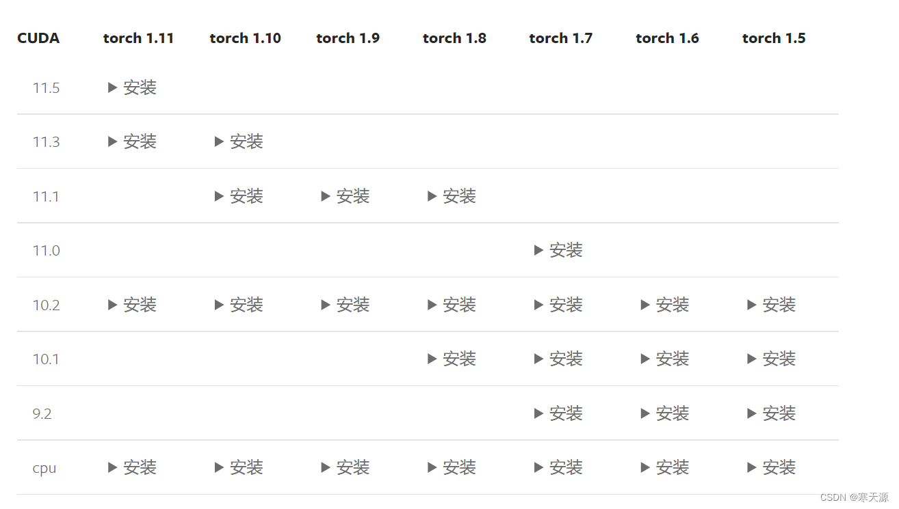This screenshot has width=899, height=509.
Task: Expand 安装 for CUDA 11.3 torch 1.10
Action: (239, 141)
